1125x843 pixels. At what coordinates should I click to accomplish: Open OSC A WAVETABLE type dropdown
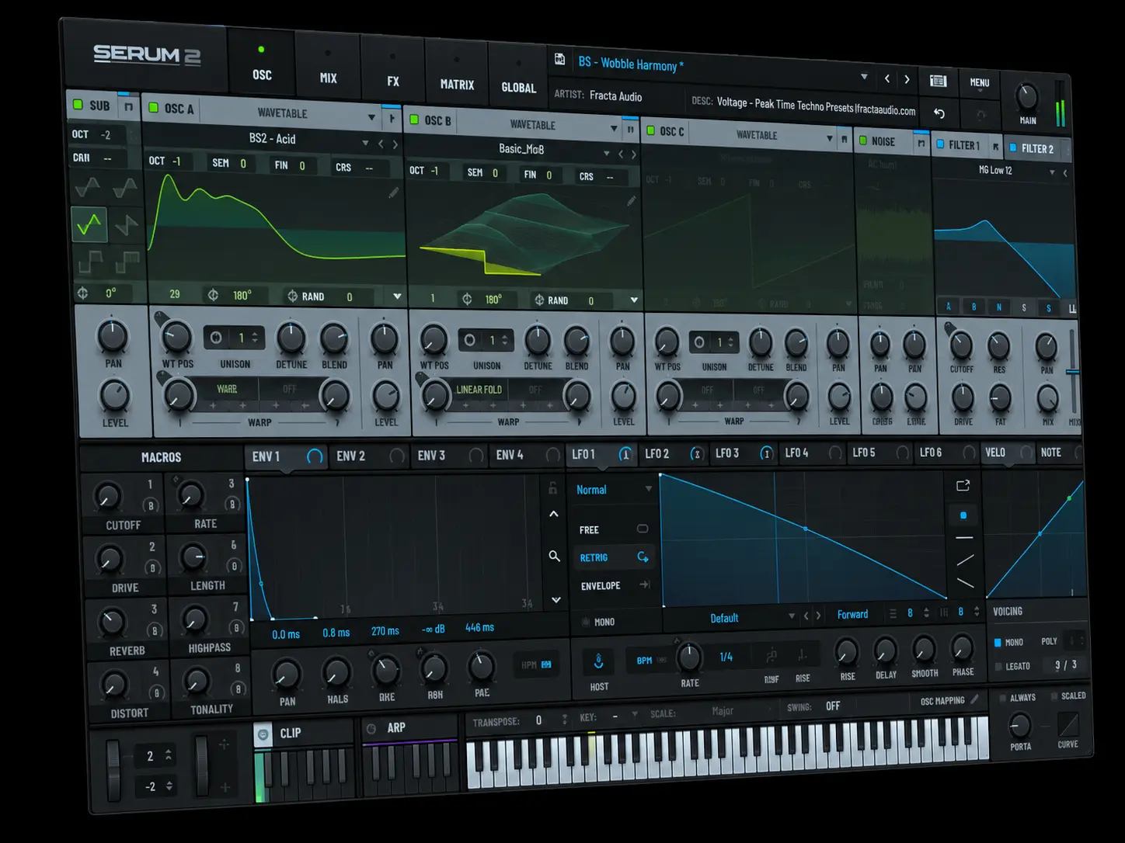point(371,118)
